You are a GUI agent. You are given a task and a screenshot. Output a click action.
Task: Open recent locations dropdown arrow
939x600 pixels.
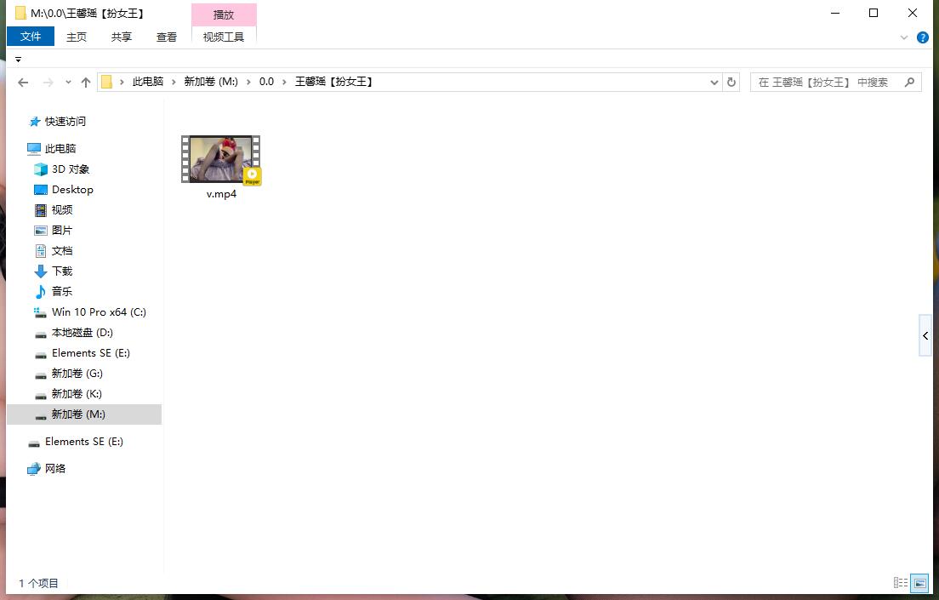[68, 83]
